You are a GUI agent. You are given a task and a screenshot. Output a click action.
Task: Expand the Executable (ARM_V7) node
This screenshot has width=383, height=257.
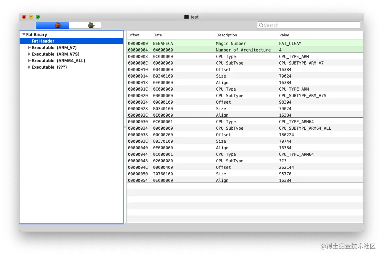tap(29, 47)
